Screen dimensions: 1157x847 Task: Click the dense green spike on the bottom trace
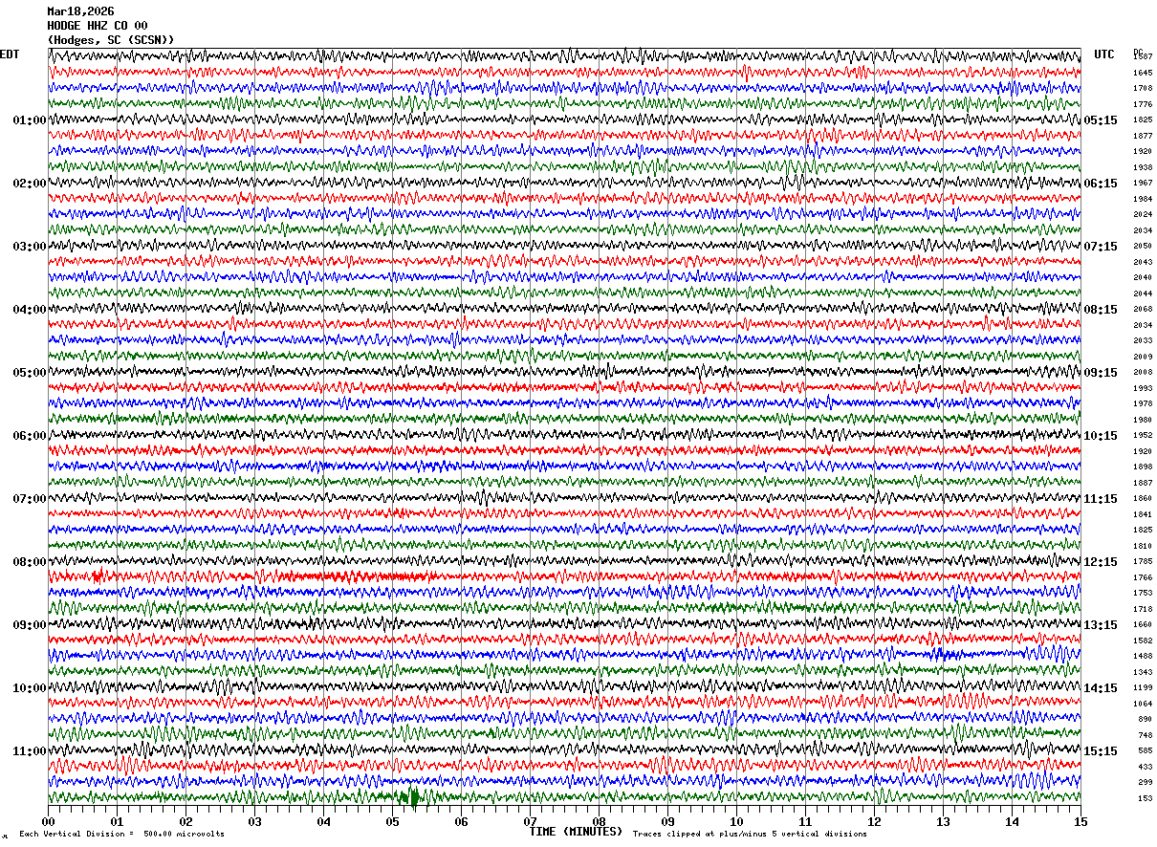[411, 796]
